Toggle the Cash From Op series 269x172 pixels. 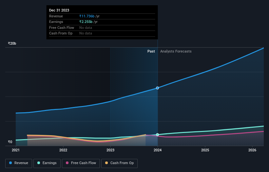pyautogui.click(x=119, y=163)
